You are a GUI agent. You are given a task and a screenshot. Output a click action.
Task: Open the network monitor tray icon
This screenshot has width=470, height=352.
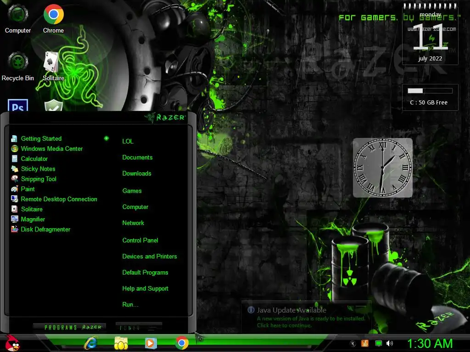tap(379, 344)
